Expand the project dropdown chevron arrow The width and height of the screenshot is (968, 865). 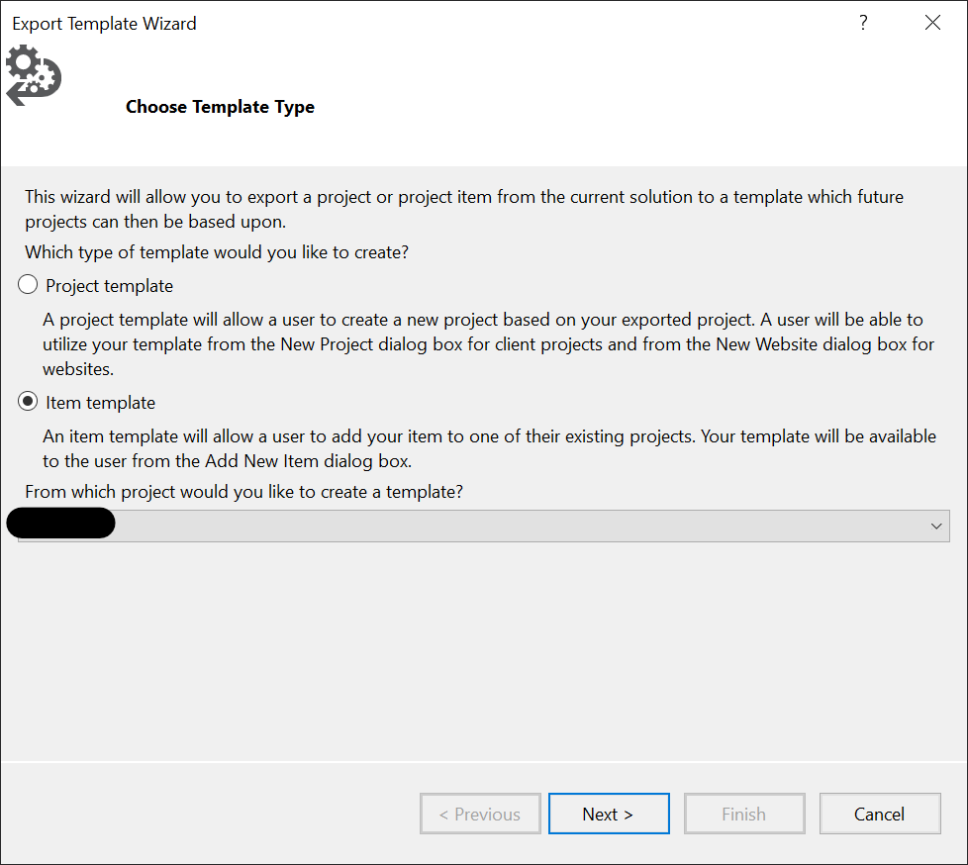coord(936,526)
